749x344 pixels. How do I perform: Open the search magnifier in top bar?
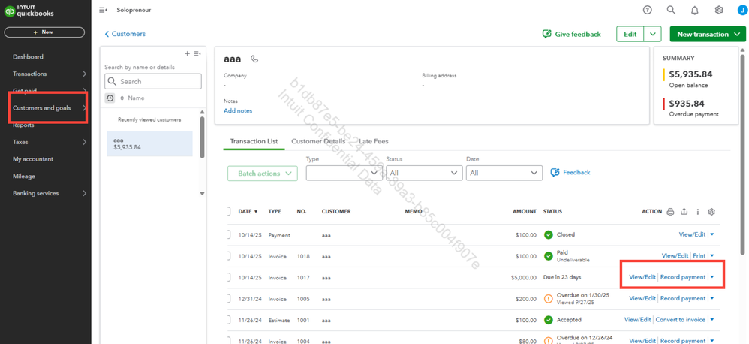coord(671,10)
